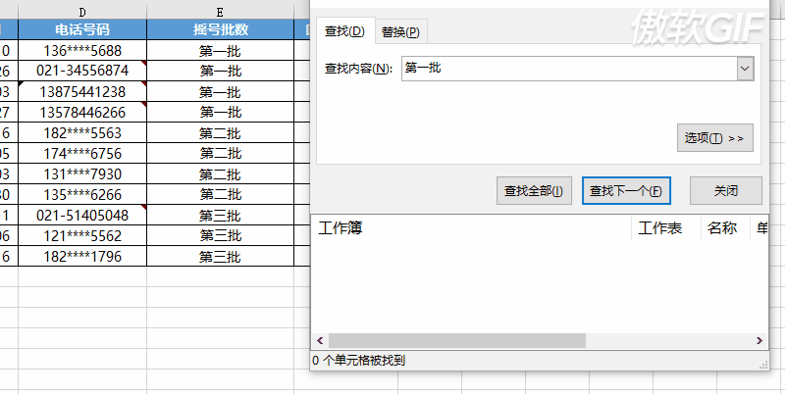Image resolution: width=785 pixels, height=394 pixels.
Task: Switch to the 替换(P) tab
Action: pyautogui.click(x=400, y=32)
